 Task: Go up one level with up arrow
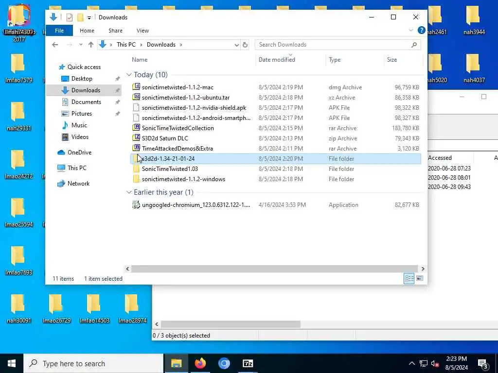[91, 45]
